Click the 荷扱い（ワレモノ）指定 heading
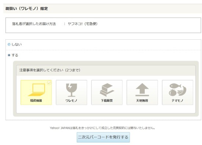Image resolution: width=202 pixels, height=145 pixels. pos(27,9)
